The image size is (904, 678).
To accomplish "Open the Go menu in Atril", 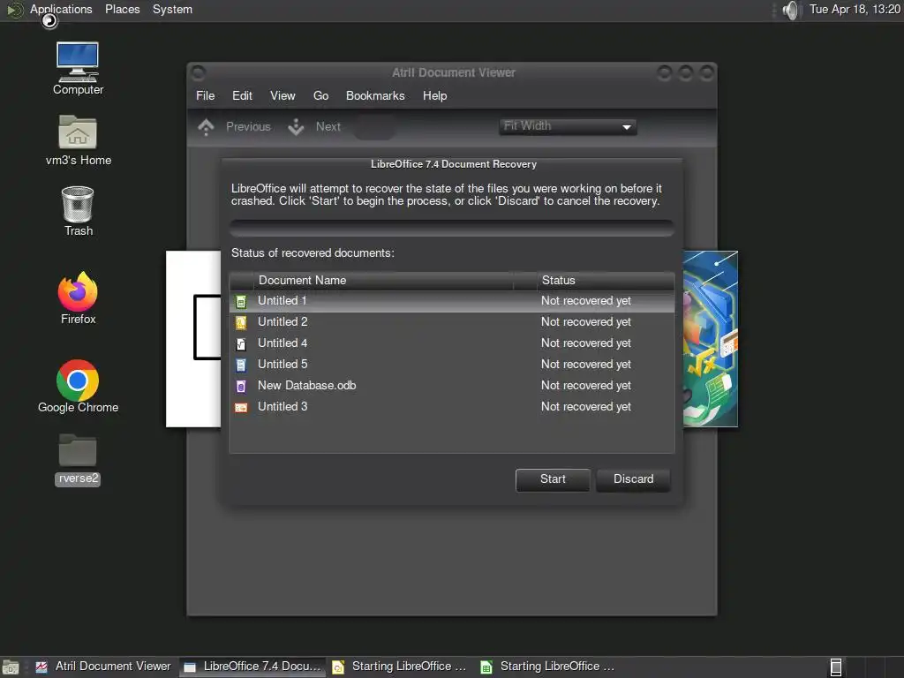I will click(321, 95).
